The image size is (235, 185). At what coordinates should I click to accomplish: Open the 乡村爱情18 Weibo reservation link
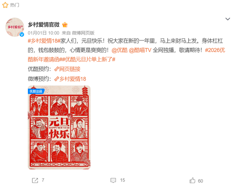(x=70, y=79)
